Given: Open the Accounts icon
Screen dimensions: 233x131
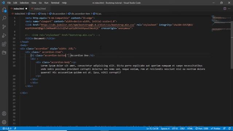Looking at the screenshot, I should tap(4, 114).
